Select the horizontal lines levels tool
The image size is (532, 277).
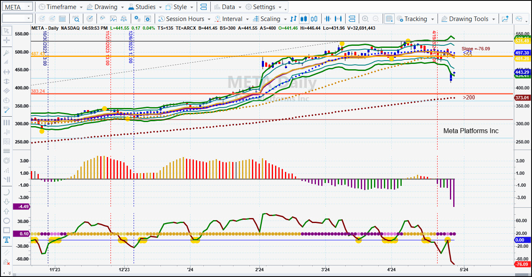(6, 151)
